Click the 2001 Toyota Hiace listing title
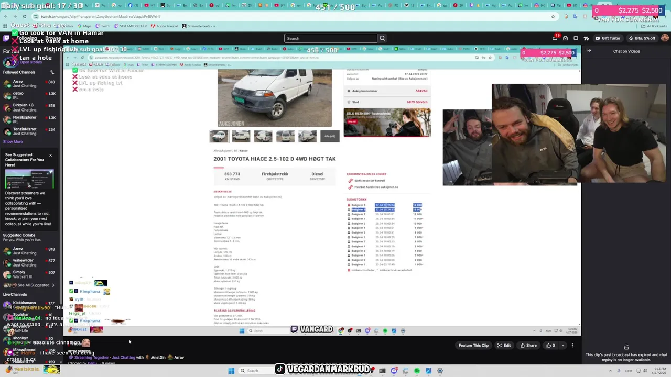The height and width of the screenshot is (377, 671). pyautogui.click(x=275, y=159)
